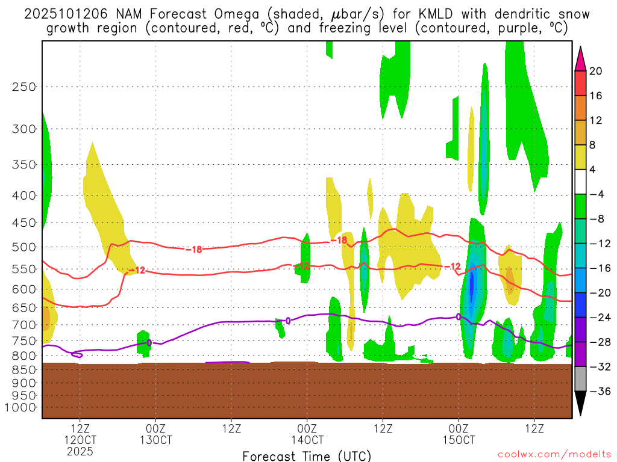The image size is (617, 462).
Task: Click the colorbar label -24
Action: (x=600, y=317)
